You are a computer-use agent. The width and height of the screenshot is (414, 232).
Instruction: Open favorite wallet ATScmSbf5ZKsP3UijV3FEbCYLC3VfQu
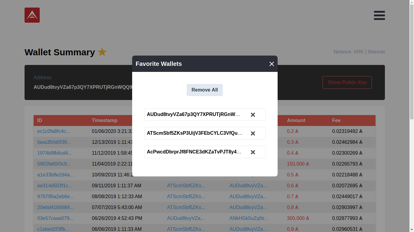pyautogui.click(x=195, y=133)
